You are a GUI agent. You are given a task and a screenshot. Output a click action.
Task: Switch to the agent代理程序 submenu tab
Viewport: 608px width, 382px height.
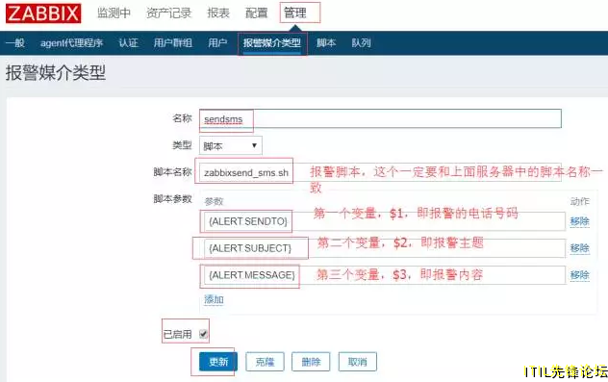[72, 42]
